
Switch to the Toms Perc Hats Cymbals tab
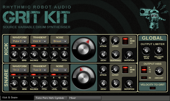coord(51,98)
